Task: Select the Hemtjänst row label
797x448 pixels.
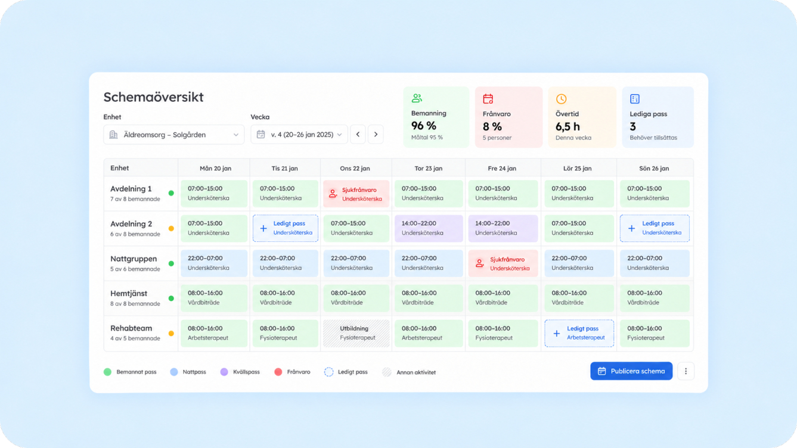Action: pyautogui.click(x=129, y=294)
